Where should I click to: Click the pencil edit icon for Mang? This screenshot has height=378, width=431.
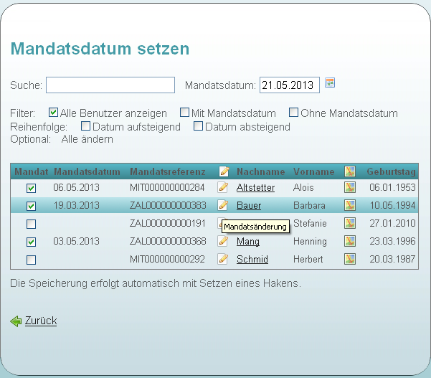pos(223,241)
